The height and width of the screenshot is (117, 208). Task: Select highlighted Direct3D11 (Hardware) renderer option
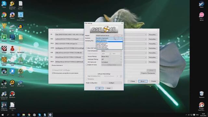[109, 42]
